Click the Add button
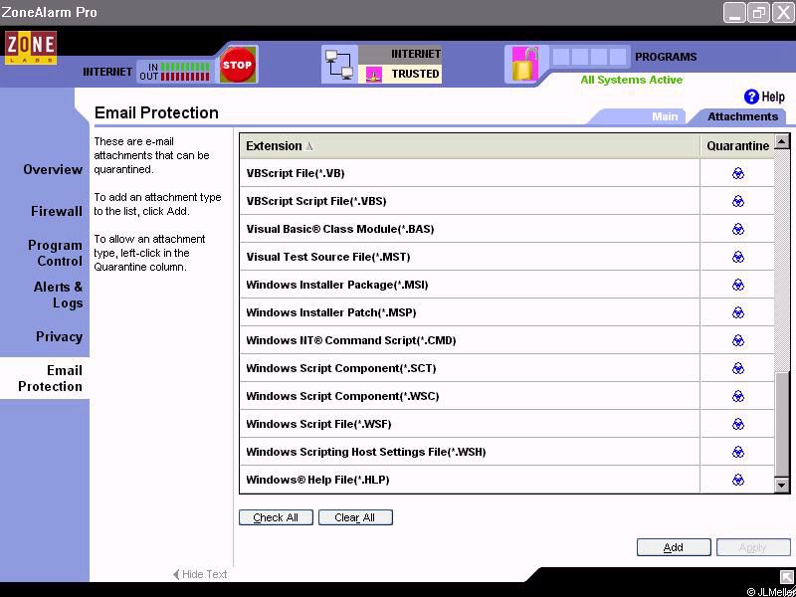Screen dimensions: 796x597 (x=674, y=547)
